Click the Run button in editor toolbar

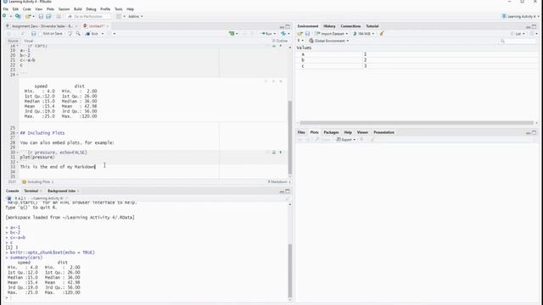tap(266, 34)
